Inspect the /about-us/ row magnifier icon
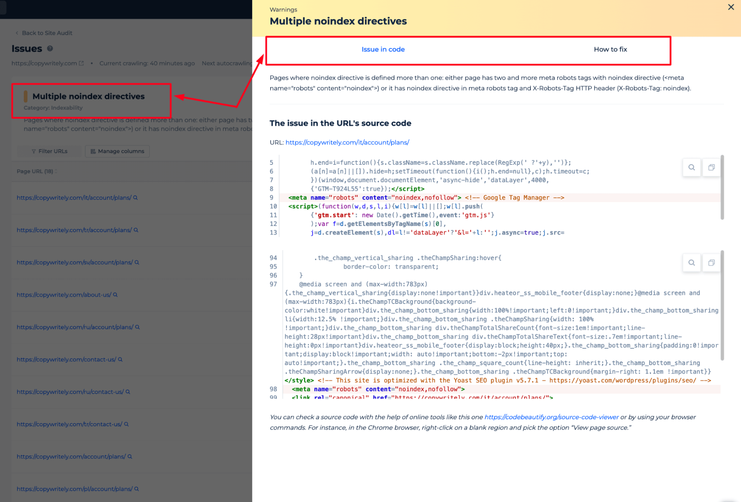The image size is (741, 502). (x=115, y=295)
